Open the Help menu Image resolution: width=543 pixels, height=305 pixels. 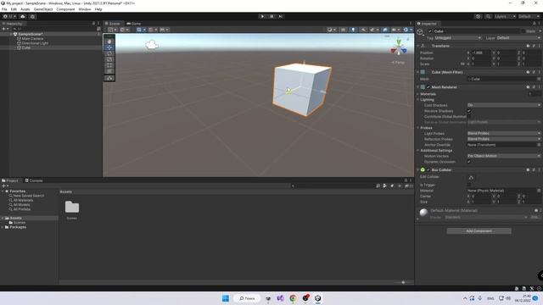[98, 9]
